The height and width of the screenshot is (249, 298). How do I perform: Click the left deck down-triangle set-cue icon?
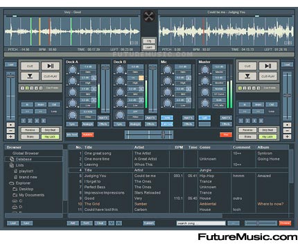coord(30,76)
